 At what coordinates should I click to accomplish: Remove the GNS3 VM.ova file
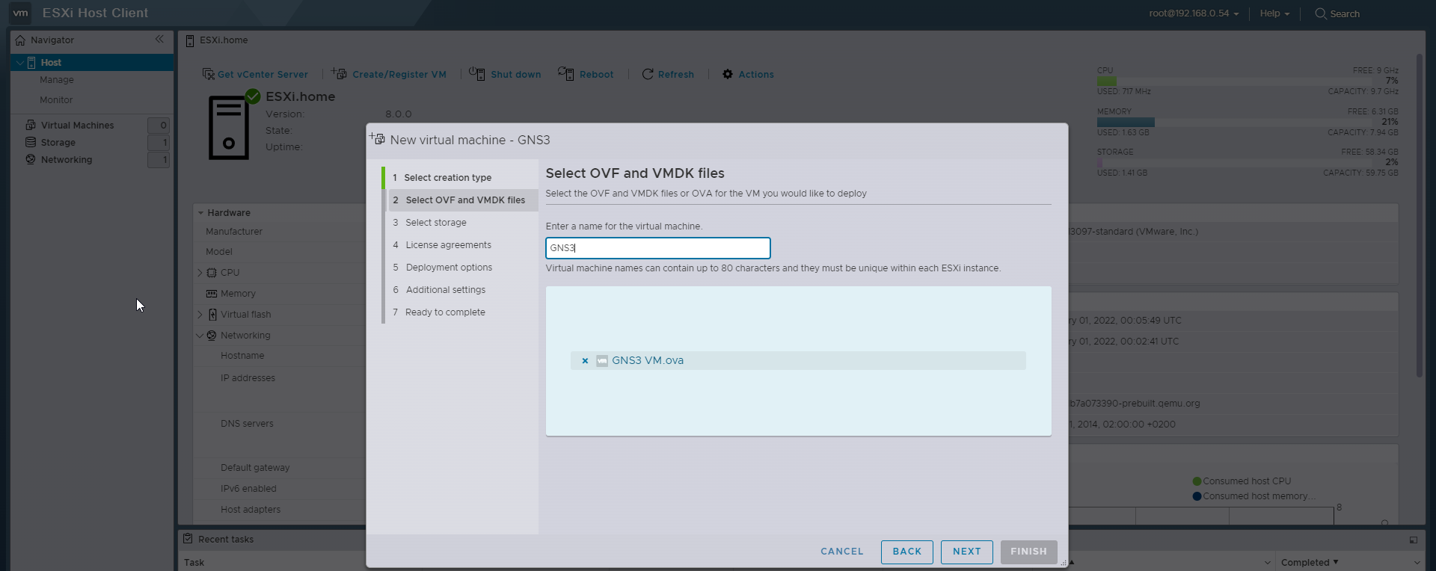(x=585, y=361)
